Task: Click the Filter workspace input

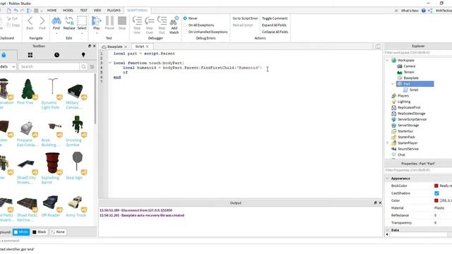Action: (418, 53)
